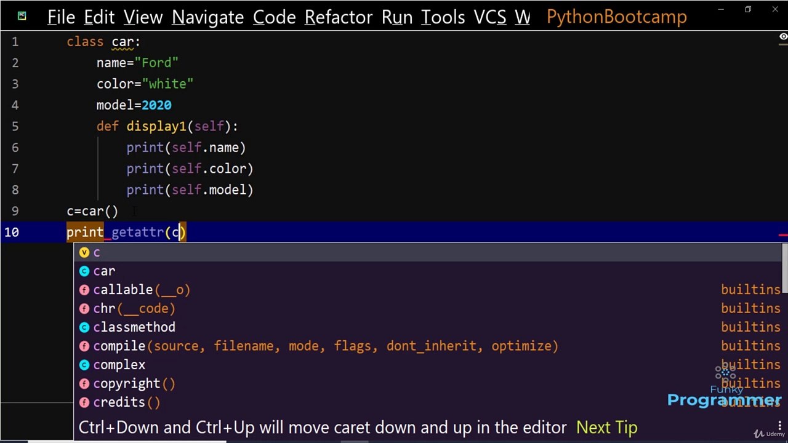
Task: Click the class icon beside 'car' suggestion
Action: (x=84, y=271)
